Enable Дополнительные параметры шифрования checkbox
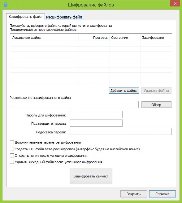Viewport: 182px width, 203px height. [x=12, y=142]
